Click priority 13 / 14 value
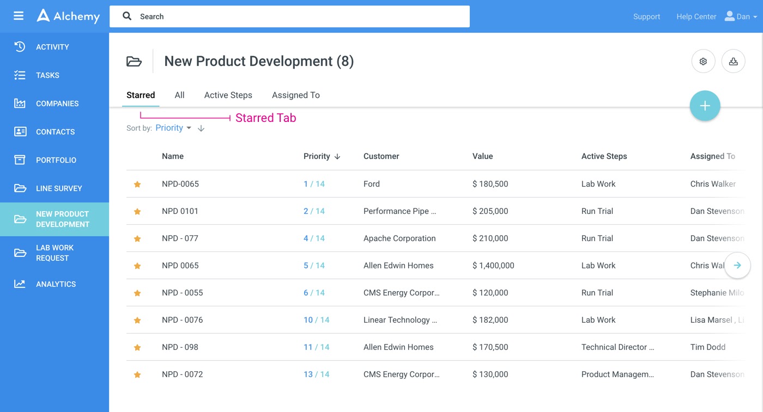Screen dimensions: 763x412 point(317,374)
